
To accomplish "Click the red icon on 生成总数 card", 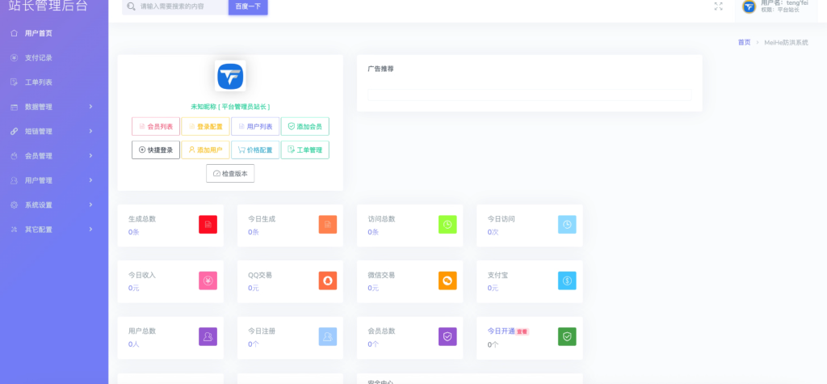I will click(208, 225).
